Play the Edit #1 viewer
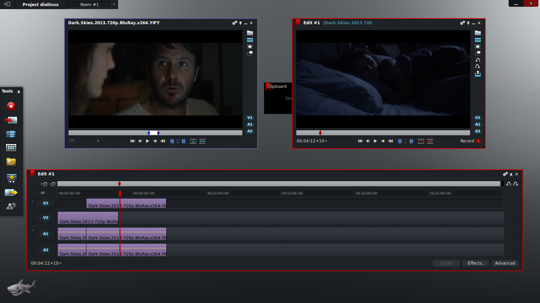Viewport: 540px width, 303px height. [375, 141]
